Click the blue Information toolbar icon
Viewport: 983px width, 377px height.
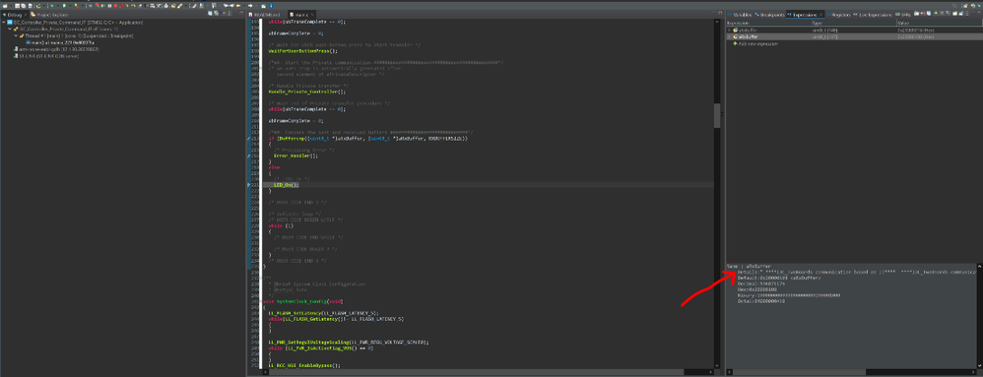tap(271, 6)
